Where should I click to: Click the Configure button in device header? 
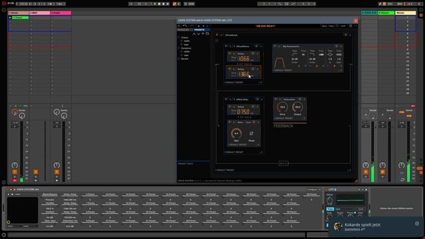tap(312, 189)
